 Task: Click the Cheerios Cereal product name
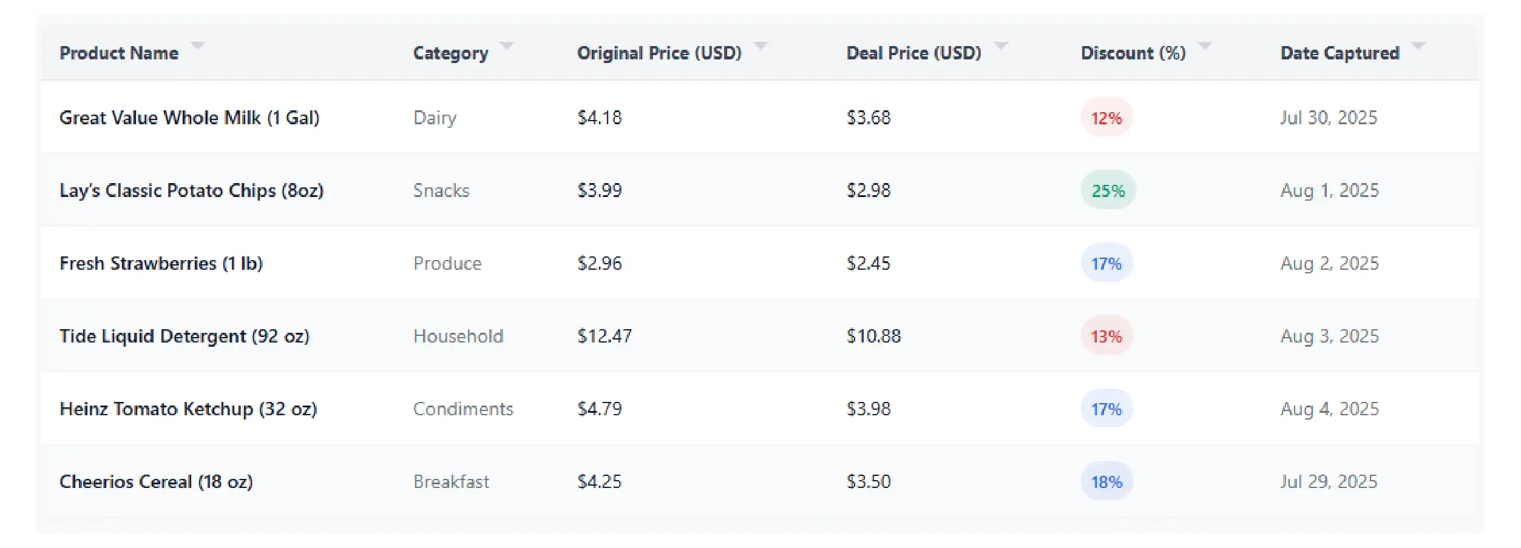click(x=156, y=482)
